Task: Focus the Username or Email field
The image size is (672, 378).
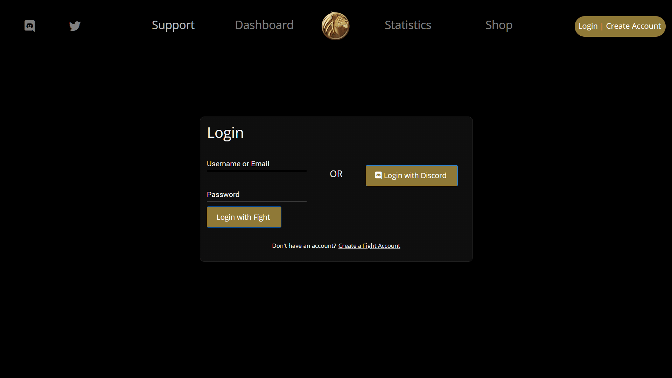Action: (x=257, y=164)
